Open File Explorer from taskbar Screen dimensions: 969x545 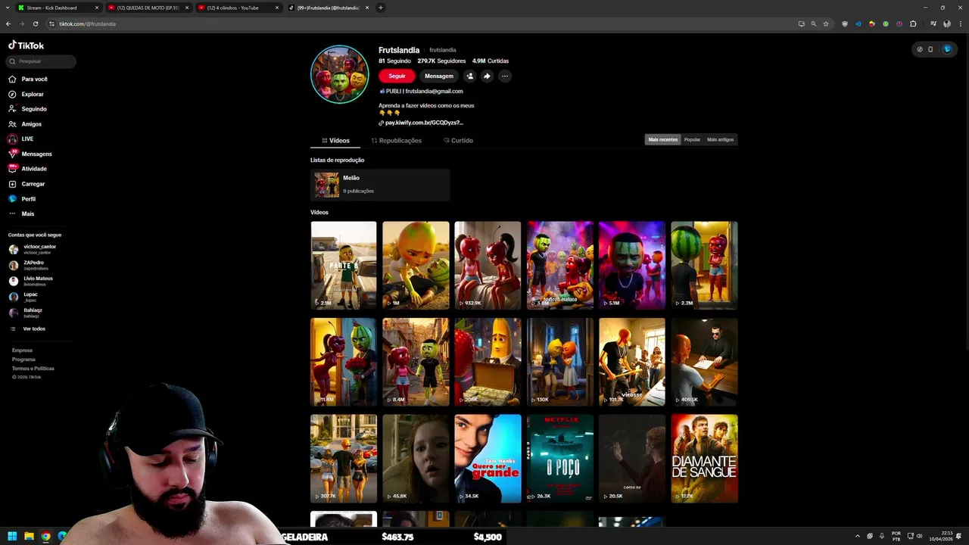[29, 537]
